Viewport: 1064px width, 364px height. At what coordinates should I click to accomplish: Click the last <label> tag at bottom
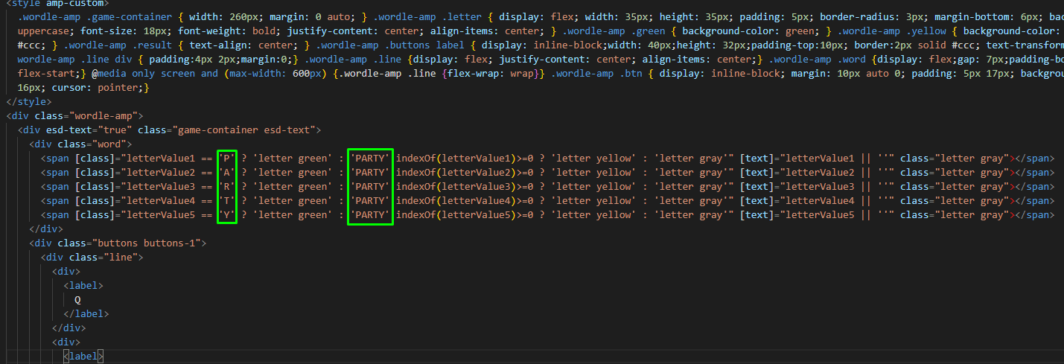[x=83, y=357]
